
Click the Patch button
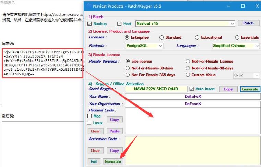249,23
